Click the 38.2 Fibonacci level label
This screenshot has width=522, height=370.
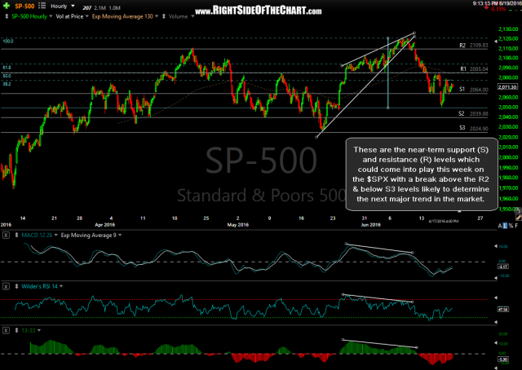tap(7, 84)
